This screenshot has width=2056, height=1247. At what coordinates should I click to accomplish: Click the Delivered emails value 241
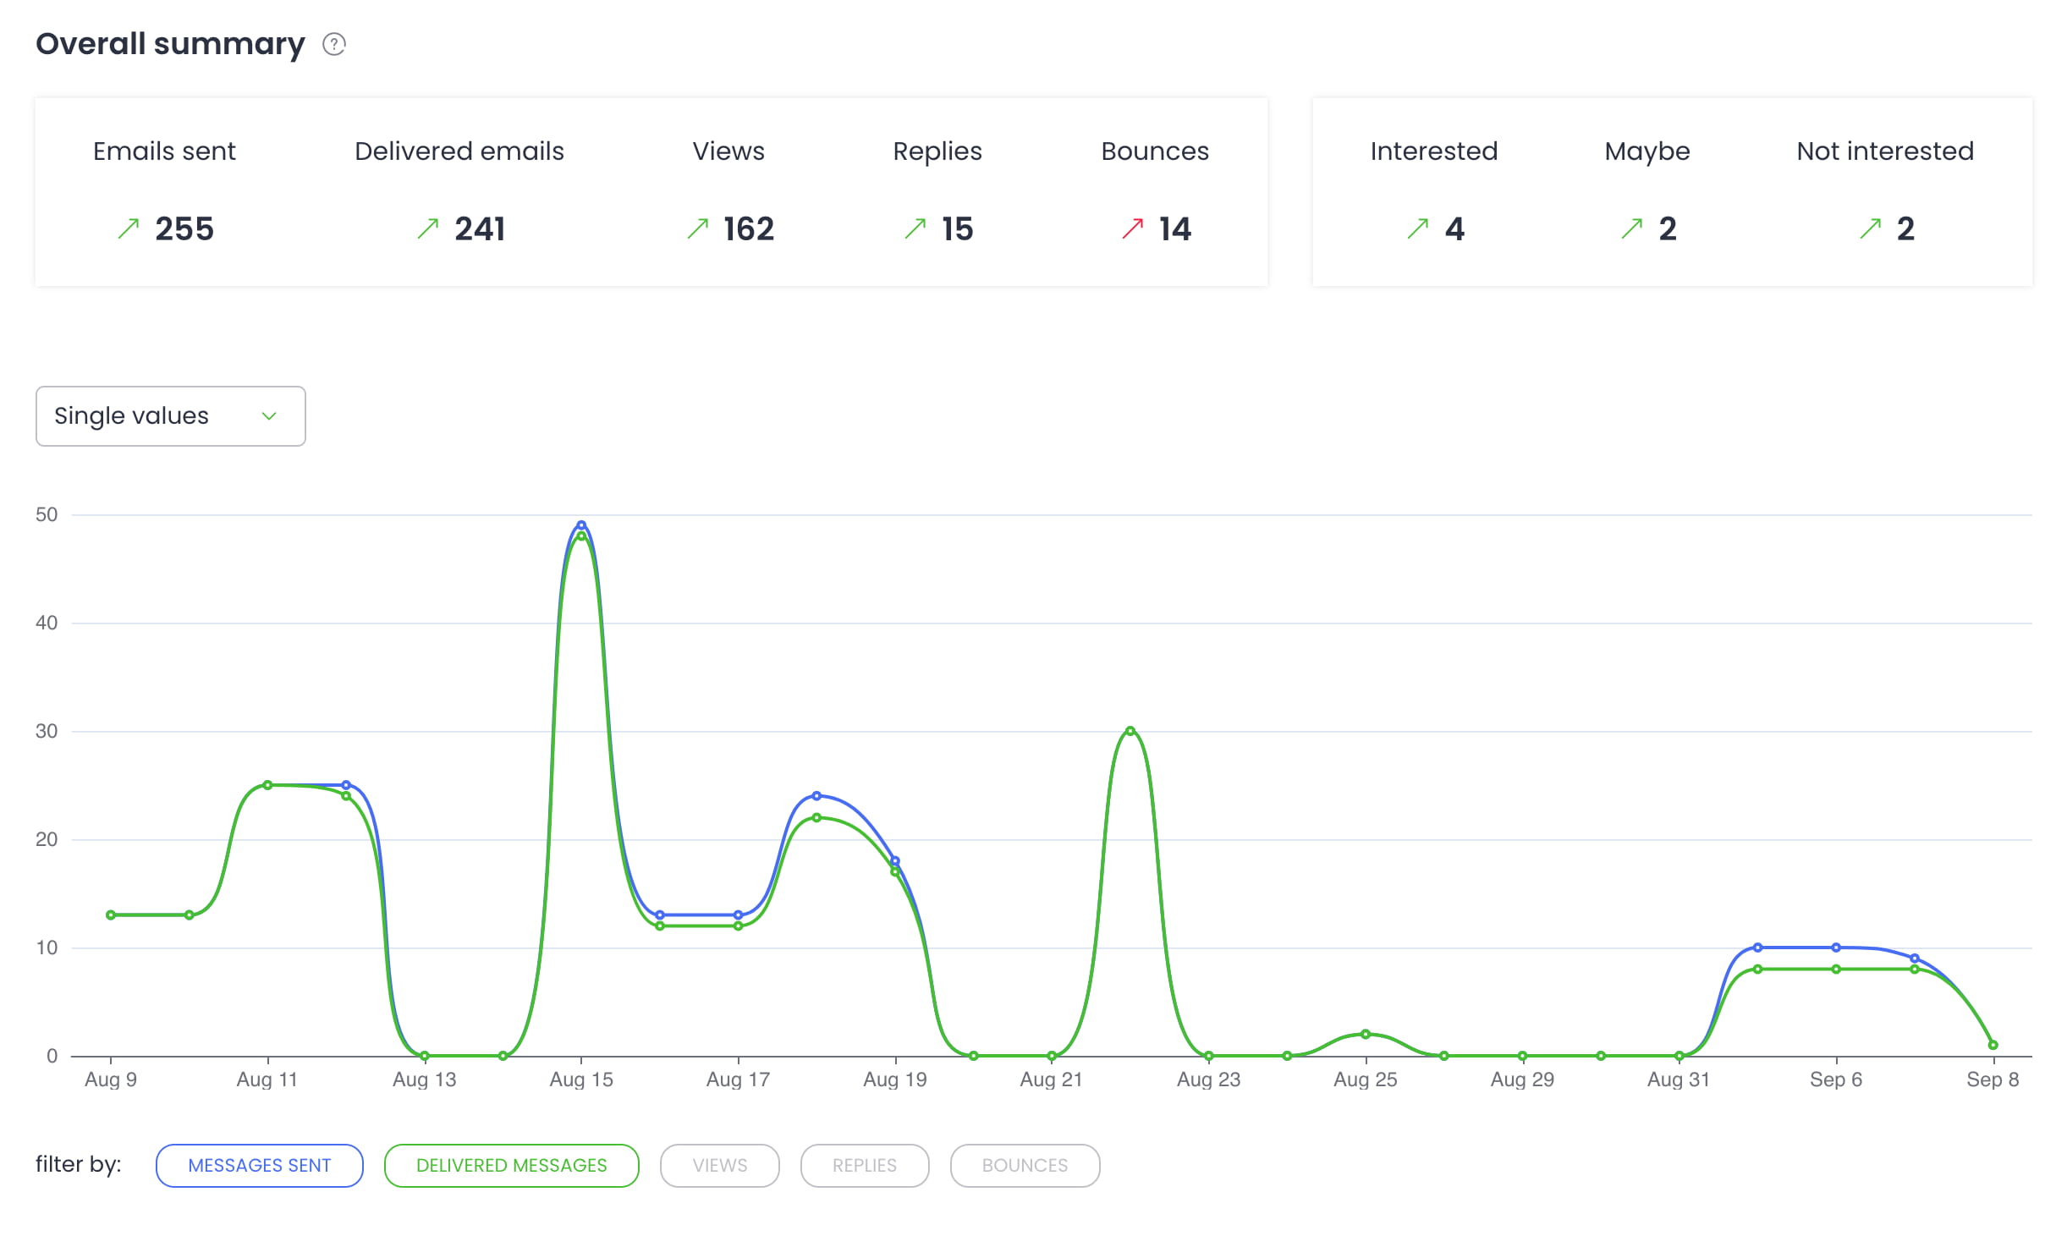tap(480, 229)
